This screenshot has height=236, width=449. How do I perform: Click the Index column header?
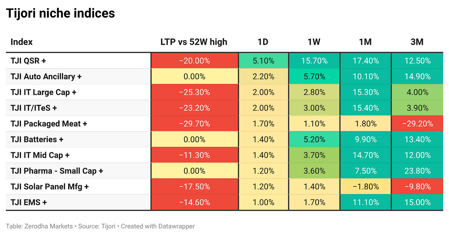coord(22,42)
